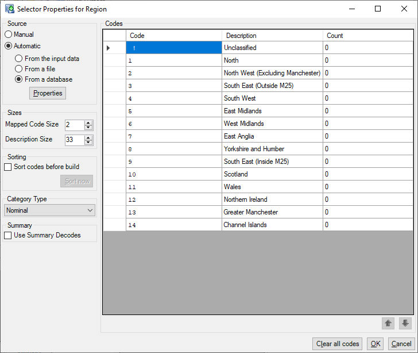Image resolution: width=418 pixels, height=353 pixels.
Task: Click the Sort now button
Action: coord(77,181)
